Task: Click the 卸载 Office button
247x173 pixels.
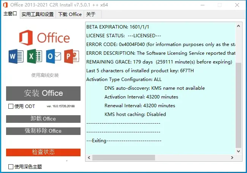Action: tap(43, 119)
